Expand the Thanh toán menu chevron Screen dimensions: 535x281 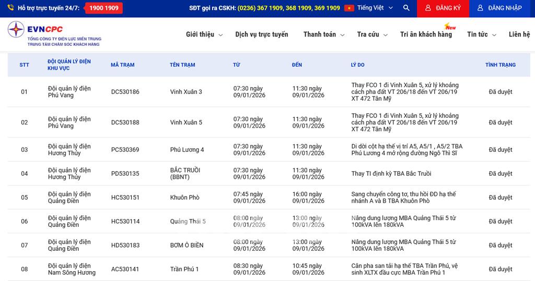click(342, 35)
